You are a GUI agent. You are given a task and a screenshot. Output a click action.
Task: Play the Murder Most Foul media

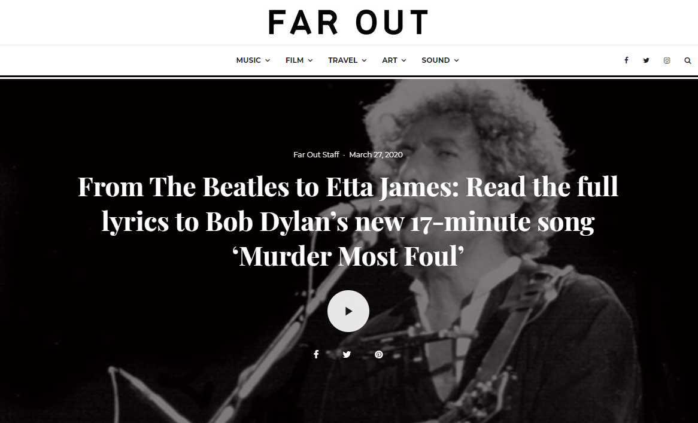[348, 311]
